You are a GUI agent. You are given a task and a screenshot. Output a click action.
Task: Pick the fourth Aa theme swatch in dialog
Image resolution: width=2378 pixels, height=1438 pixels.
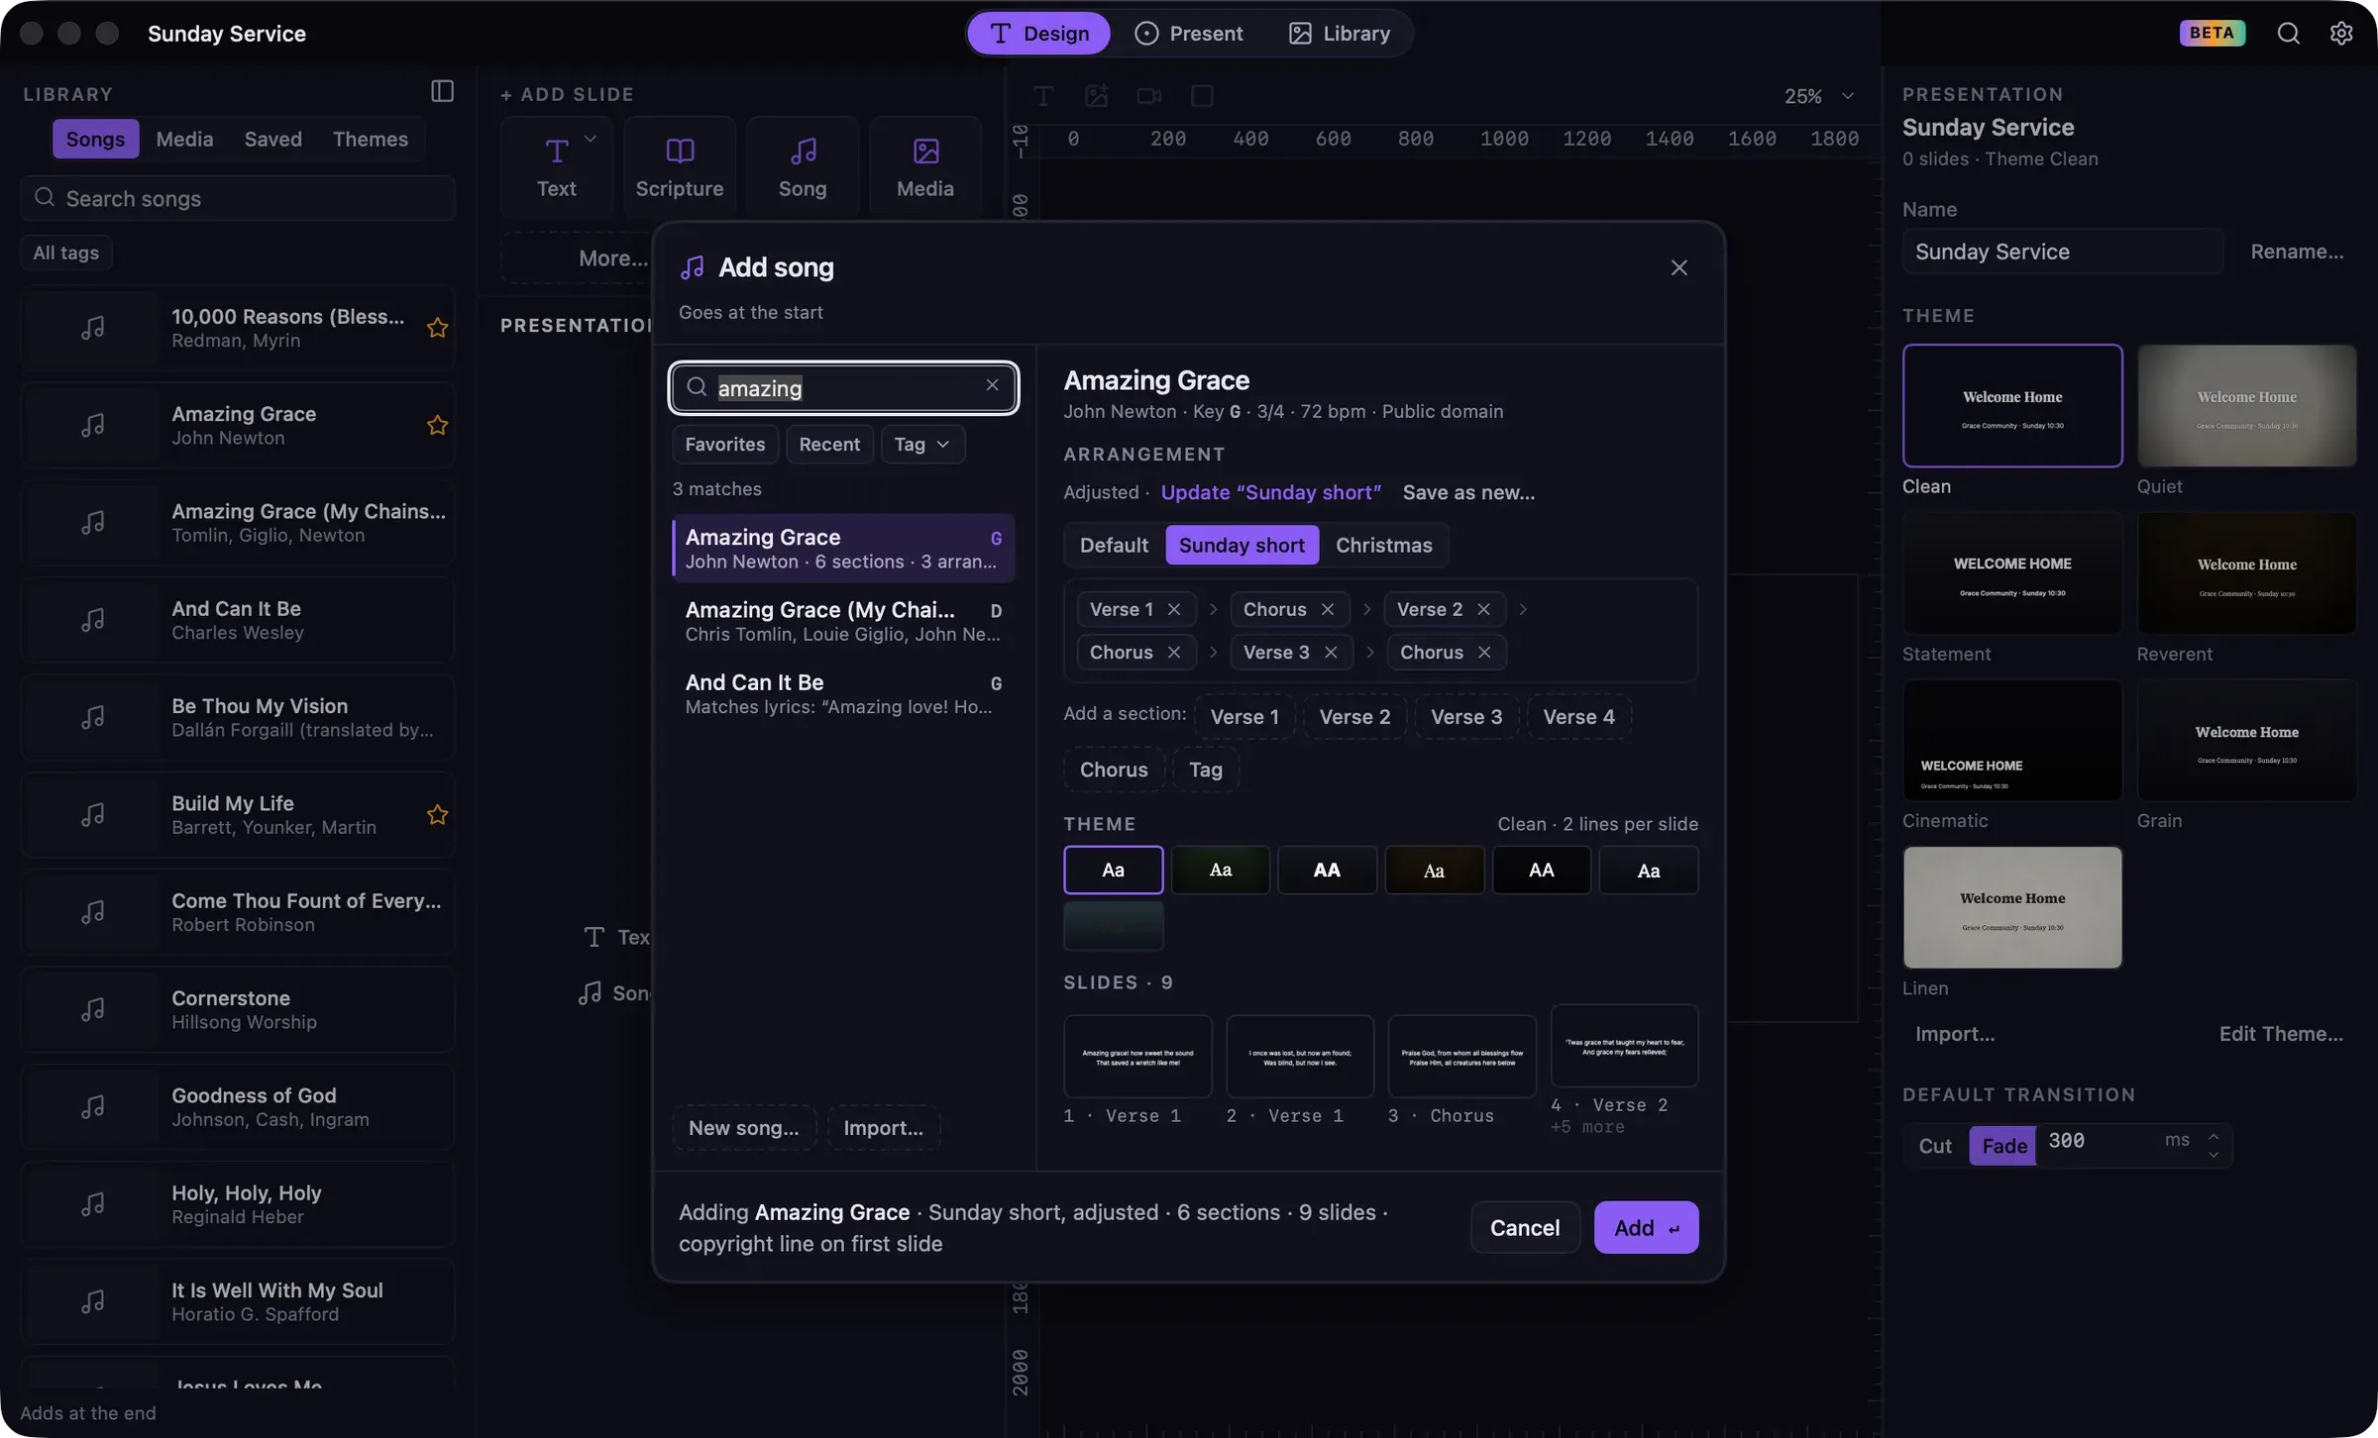(1434, 870)
